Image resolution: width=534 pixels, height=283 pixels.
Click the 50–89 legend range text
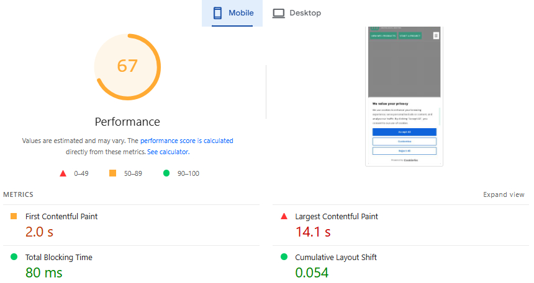coord(133,173)
